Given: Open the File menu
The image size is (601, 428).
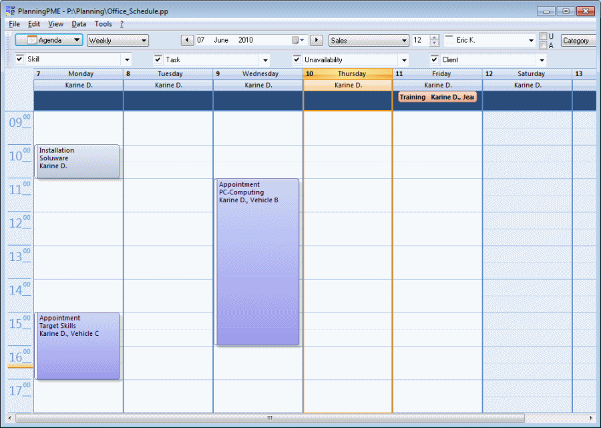Looking at the screenshot, I should pyautogui.click(x=14, y=24).
